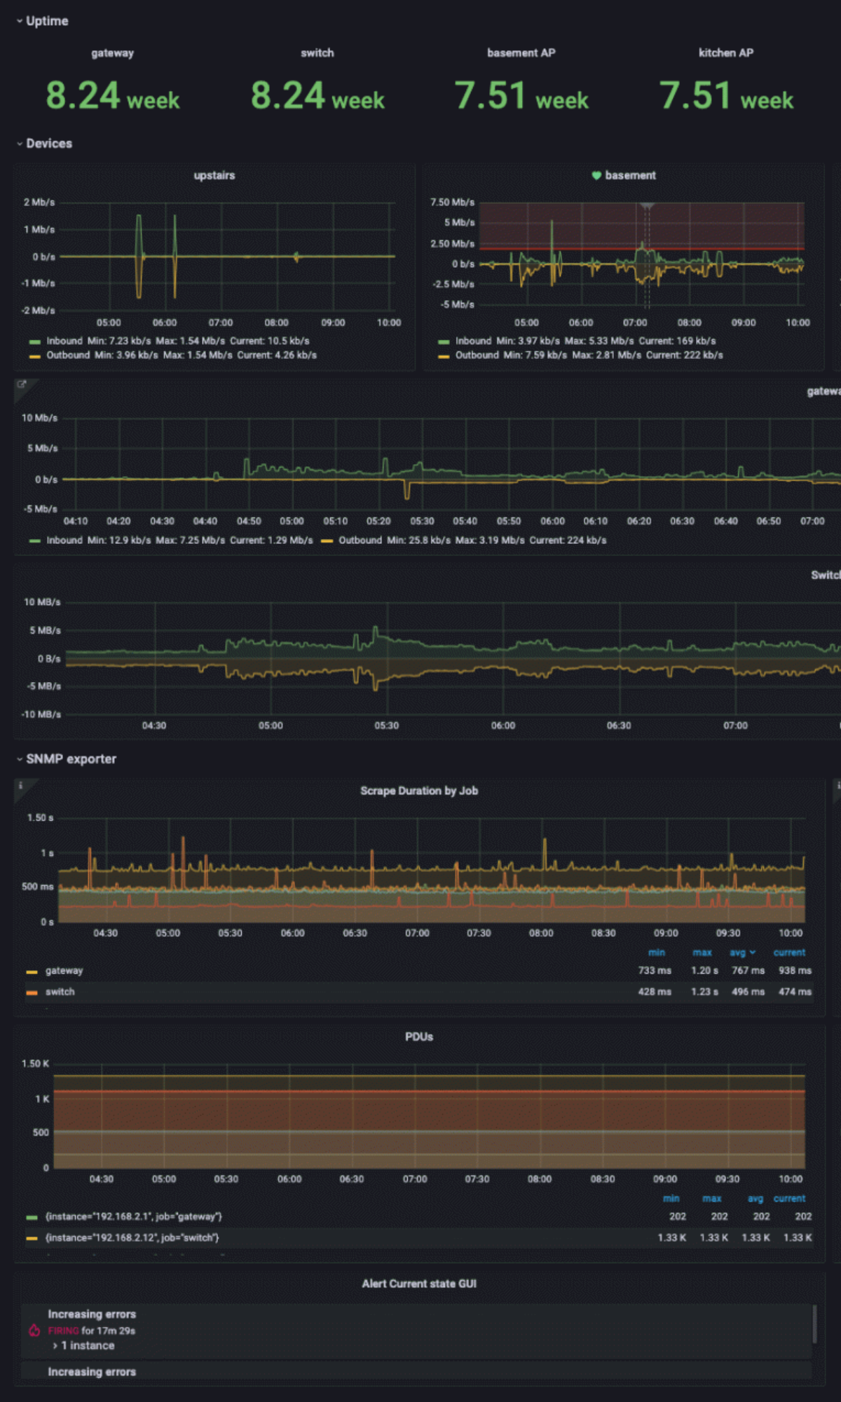The image size is (841, 1402).
Task: Open the PDUs panel title menu
Action: pos(418,1037)
